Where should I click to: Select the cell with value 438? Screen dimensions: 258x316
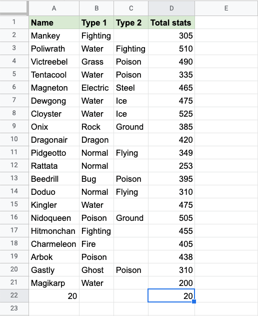click(171, 257)
